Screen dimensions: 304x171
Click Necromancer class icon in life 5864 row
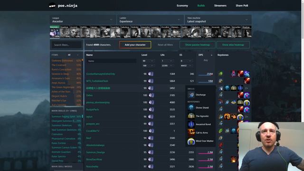(x=151, y=81)
